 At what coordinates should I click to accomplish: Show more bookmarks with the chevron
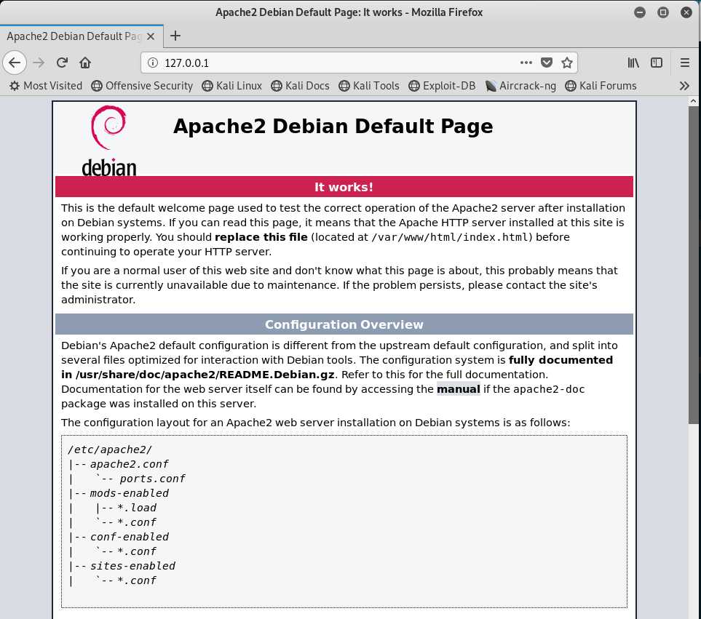[684, 86]
